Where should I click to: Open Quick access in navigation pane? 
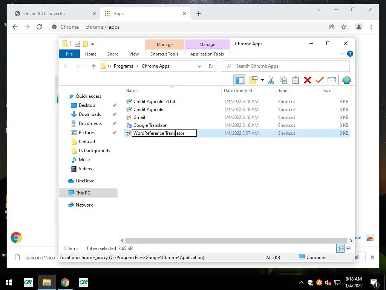pyautogui.click(x=88, y=96)
